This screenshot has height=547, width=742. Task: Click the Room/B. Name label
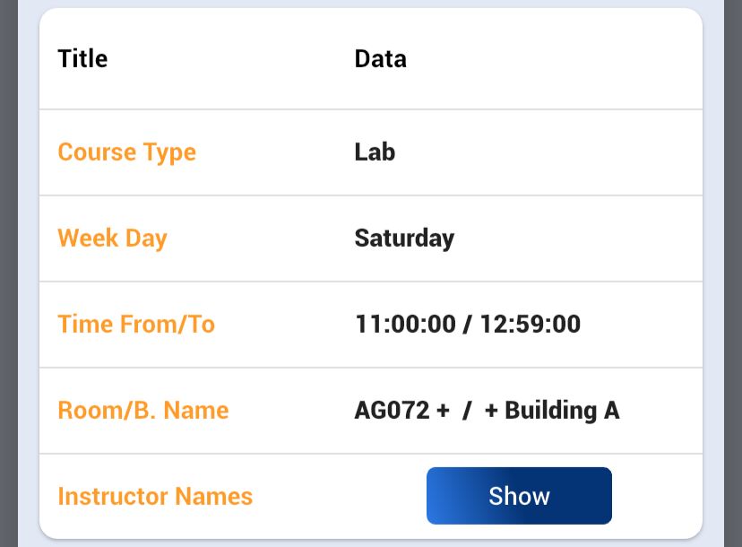tap(143, 410)
